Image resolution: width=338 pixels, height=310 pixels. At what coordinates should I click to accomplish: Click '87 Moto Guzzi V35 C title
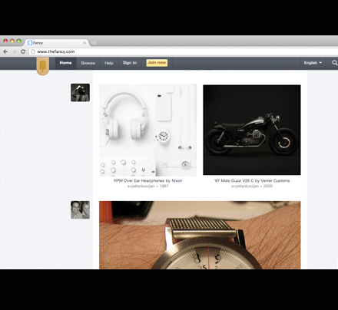252,180
